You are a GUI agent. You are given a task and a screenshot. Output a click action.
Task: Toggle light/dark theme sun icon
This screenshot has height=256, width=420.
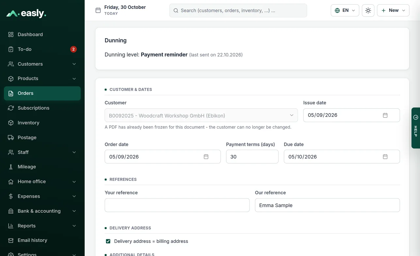click(368, 11)
